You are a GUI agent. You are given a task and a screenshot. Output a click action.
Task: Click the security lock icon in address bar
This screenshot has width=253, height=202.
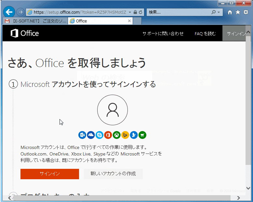(135, 12)
